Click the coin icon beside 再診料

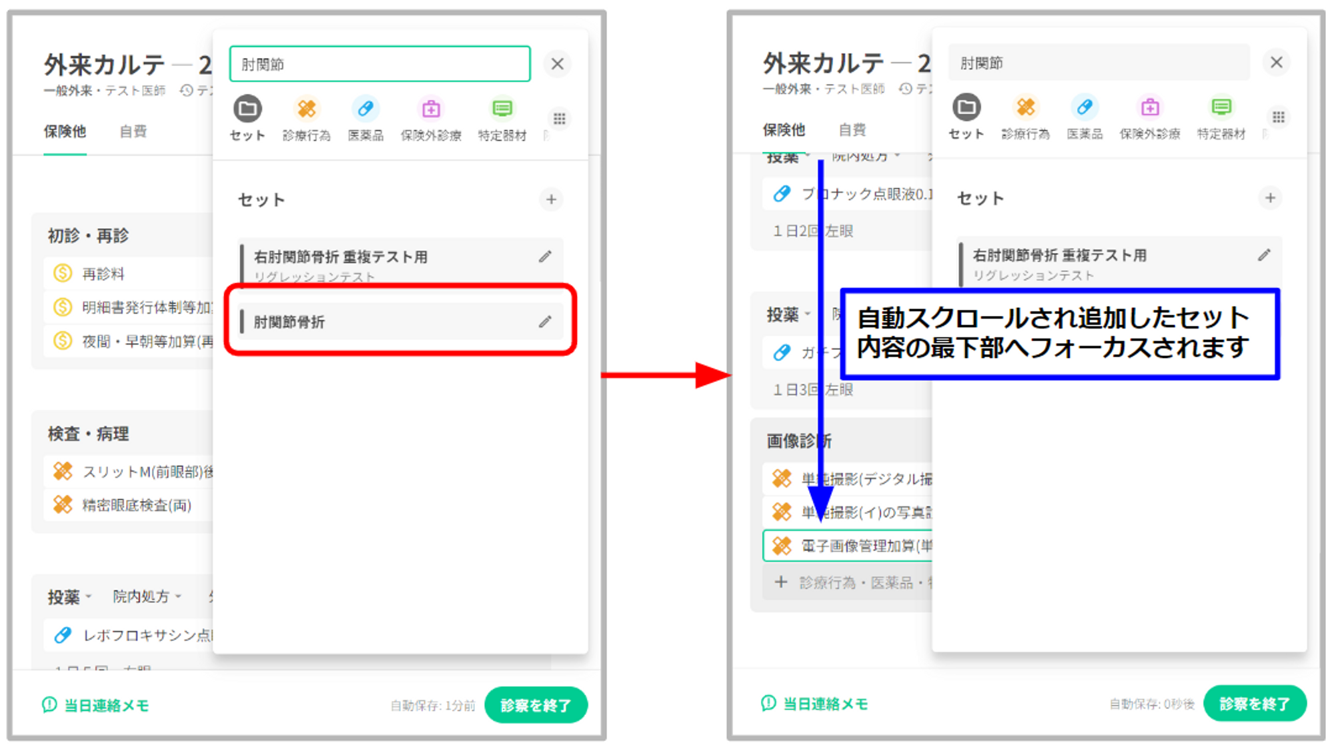63,273
